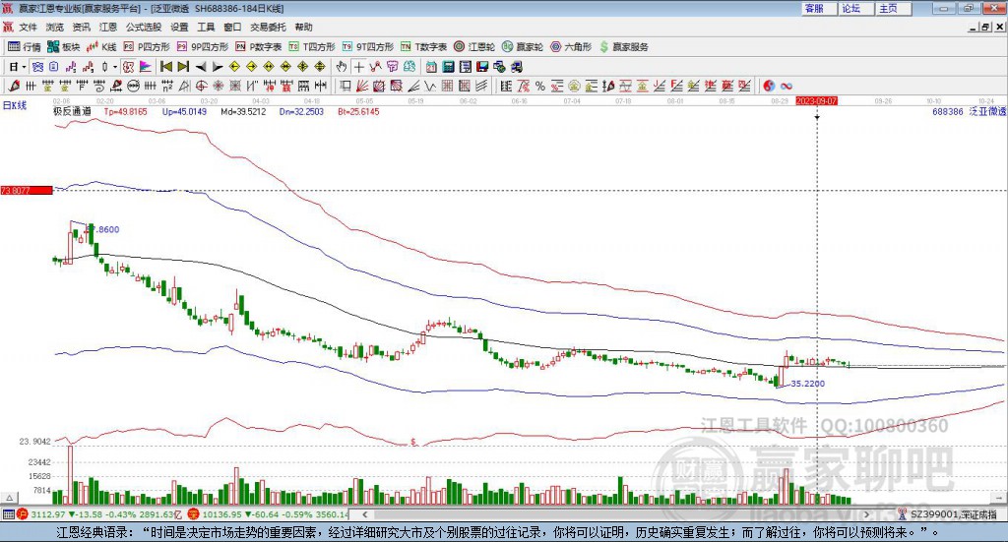
Task: Open the P数字表 tool
Action: pos(259,47)
